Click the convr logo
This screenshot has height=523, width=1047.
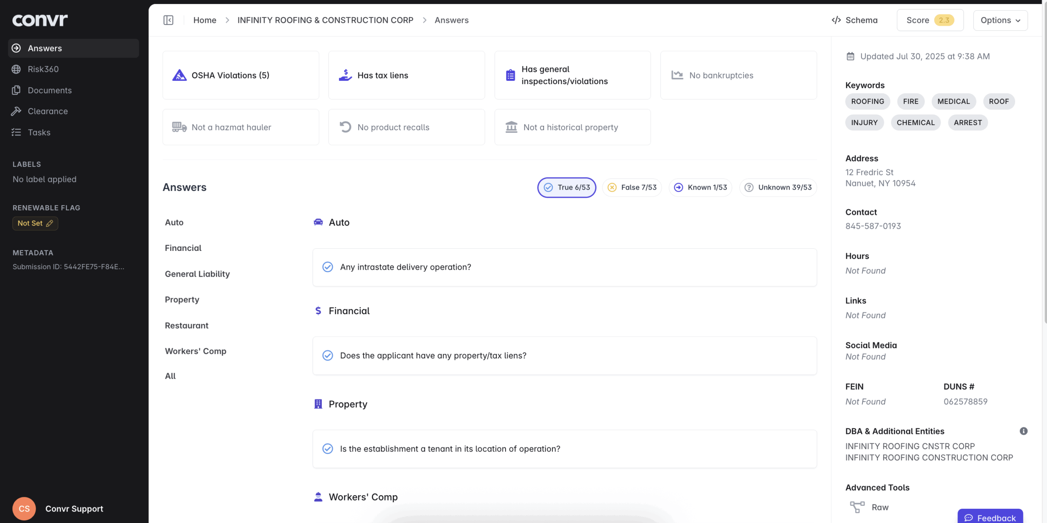coord(40,20)
